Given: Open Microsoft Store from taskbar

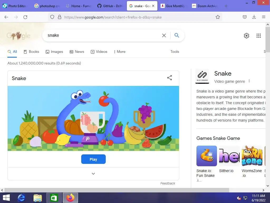Looking at the screenshot, I should pos(54,198).
